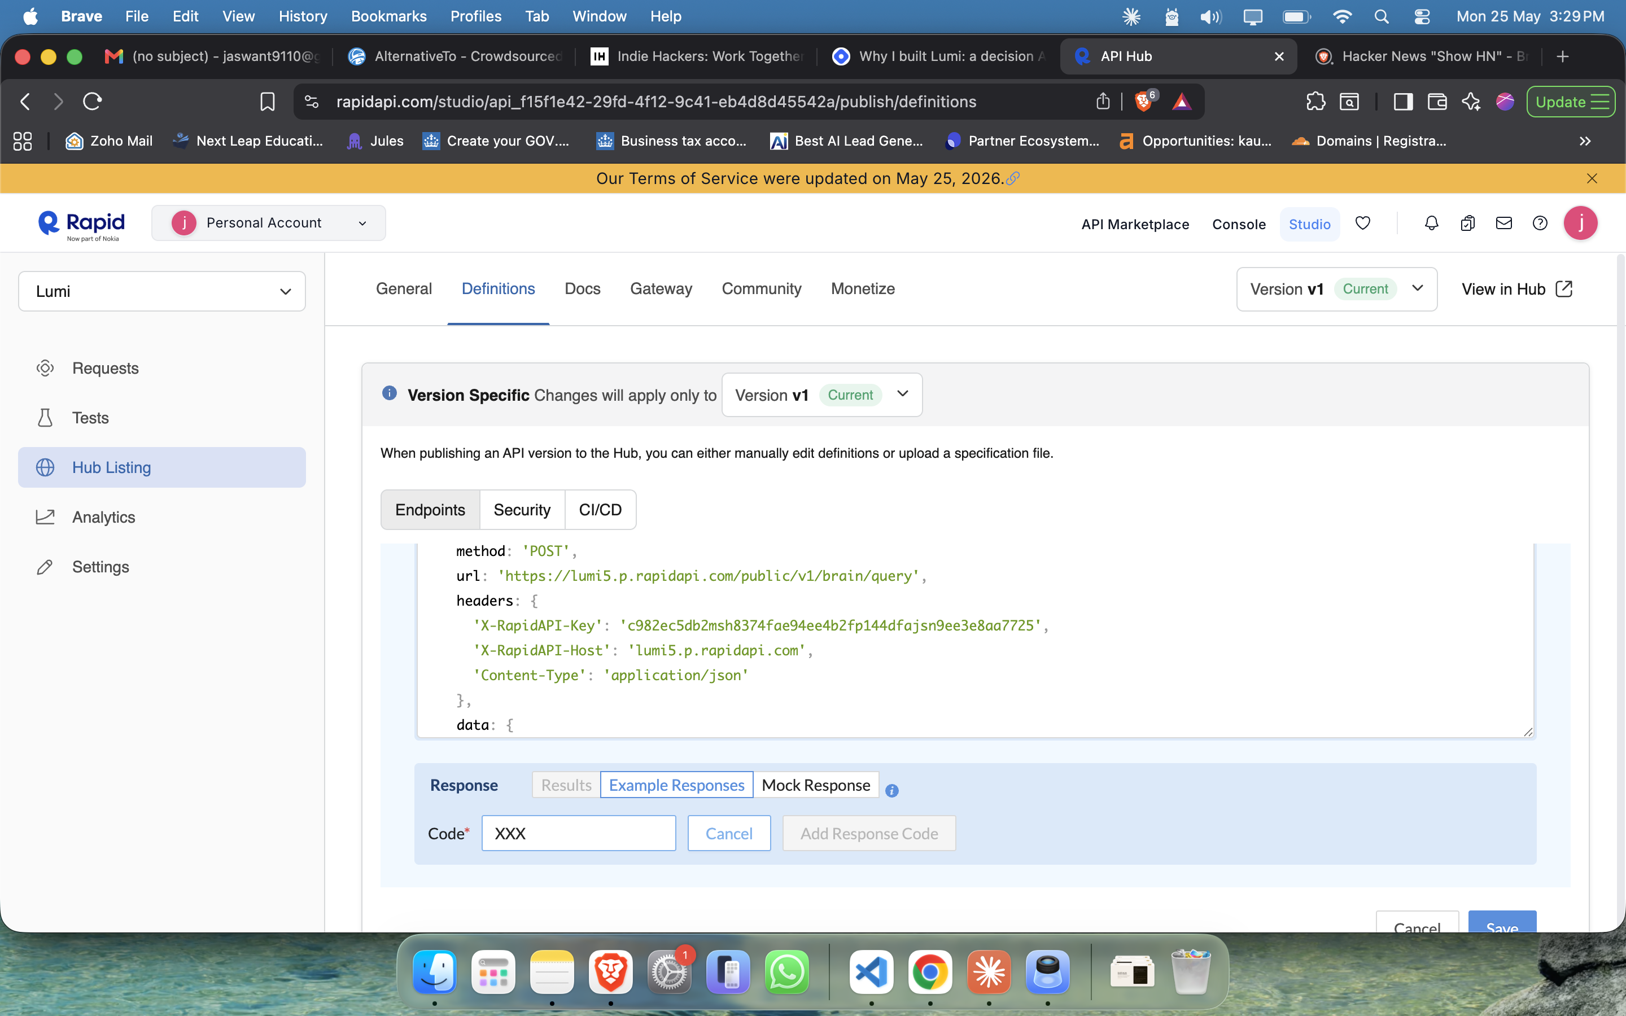Open browser extensions puzzle icon
This screenshot has width=1626, height=1016.
click(1315, 102)
